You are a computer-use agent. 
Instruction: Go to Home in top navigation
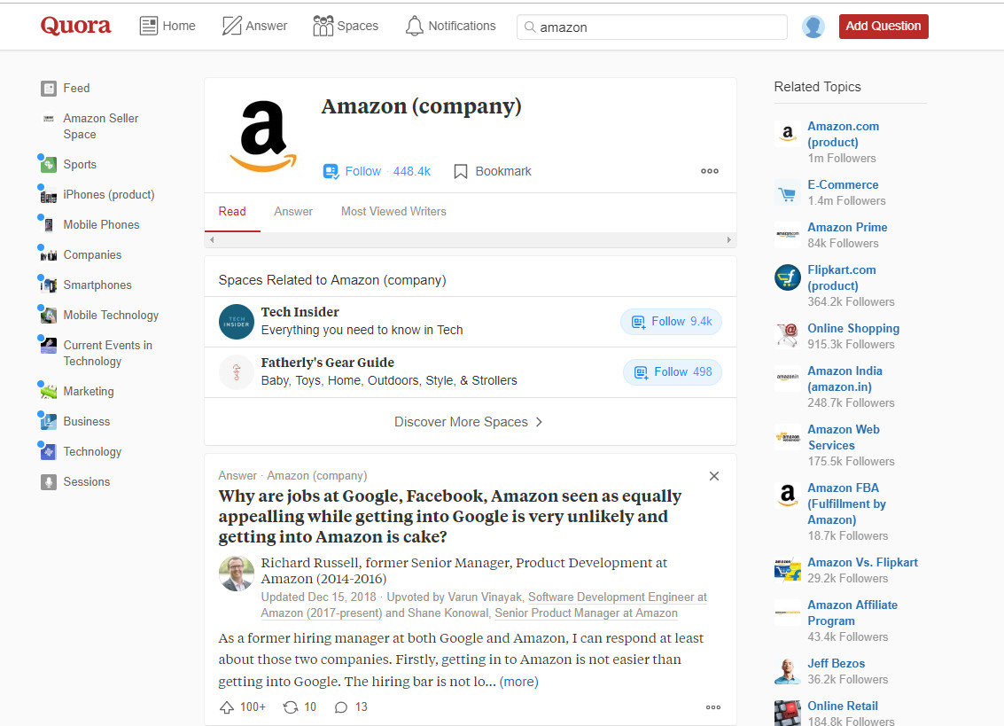pyautogui.click(x=167, y=26)
